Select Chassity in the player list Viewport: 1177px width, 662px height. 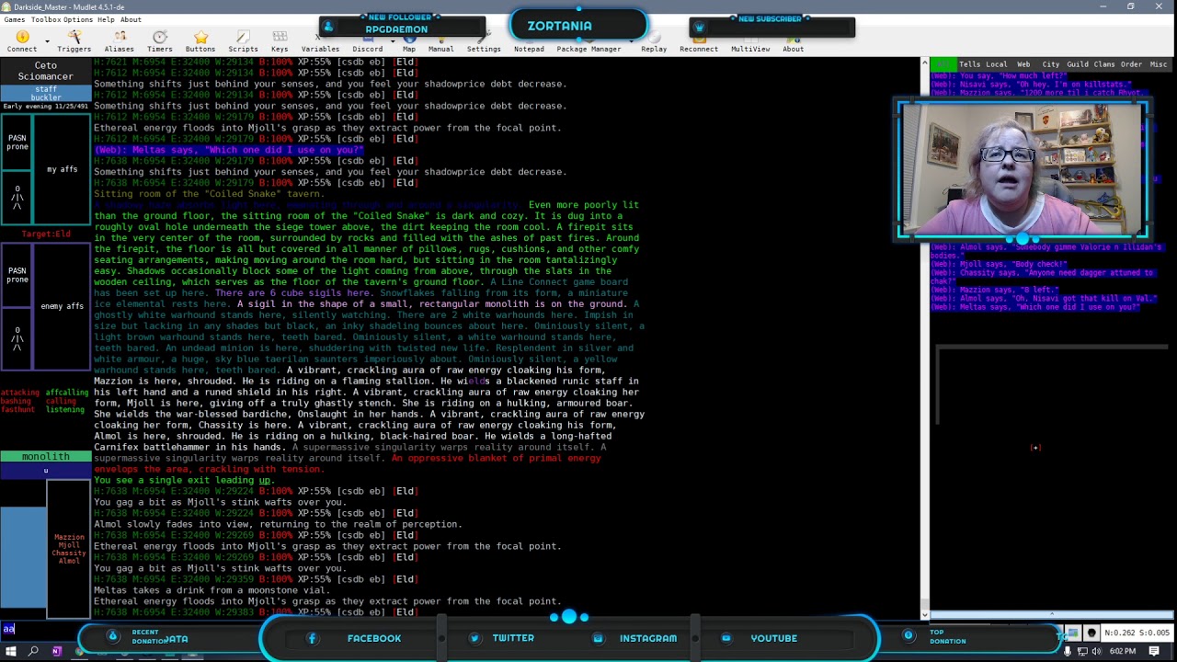coord(69,554)
